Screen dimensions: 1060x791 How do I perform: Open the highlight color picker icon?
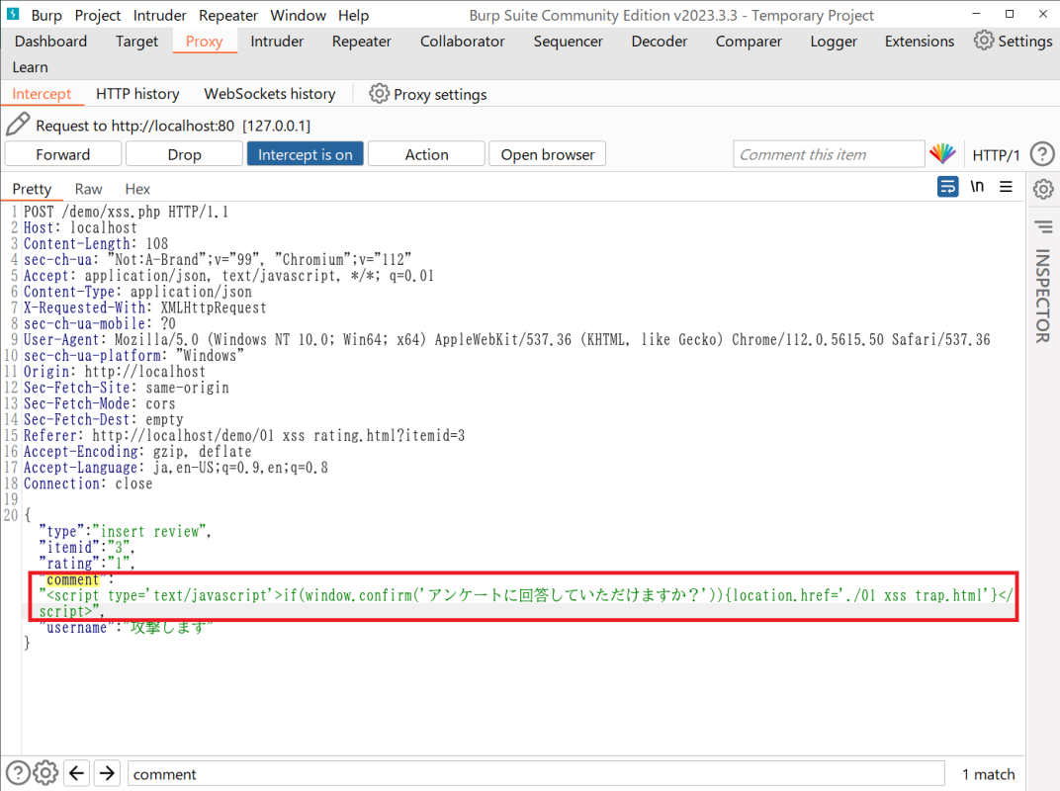point(942,154)
